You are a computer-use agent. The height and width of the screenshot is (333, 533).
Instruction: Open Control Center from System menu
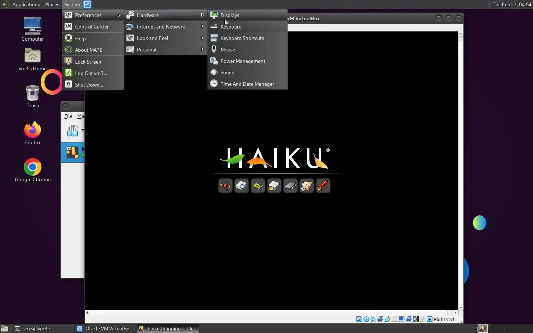[x=93, y=27]
